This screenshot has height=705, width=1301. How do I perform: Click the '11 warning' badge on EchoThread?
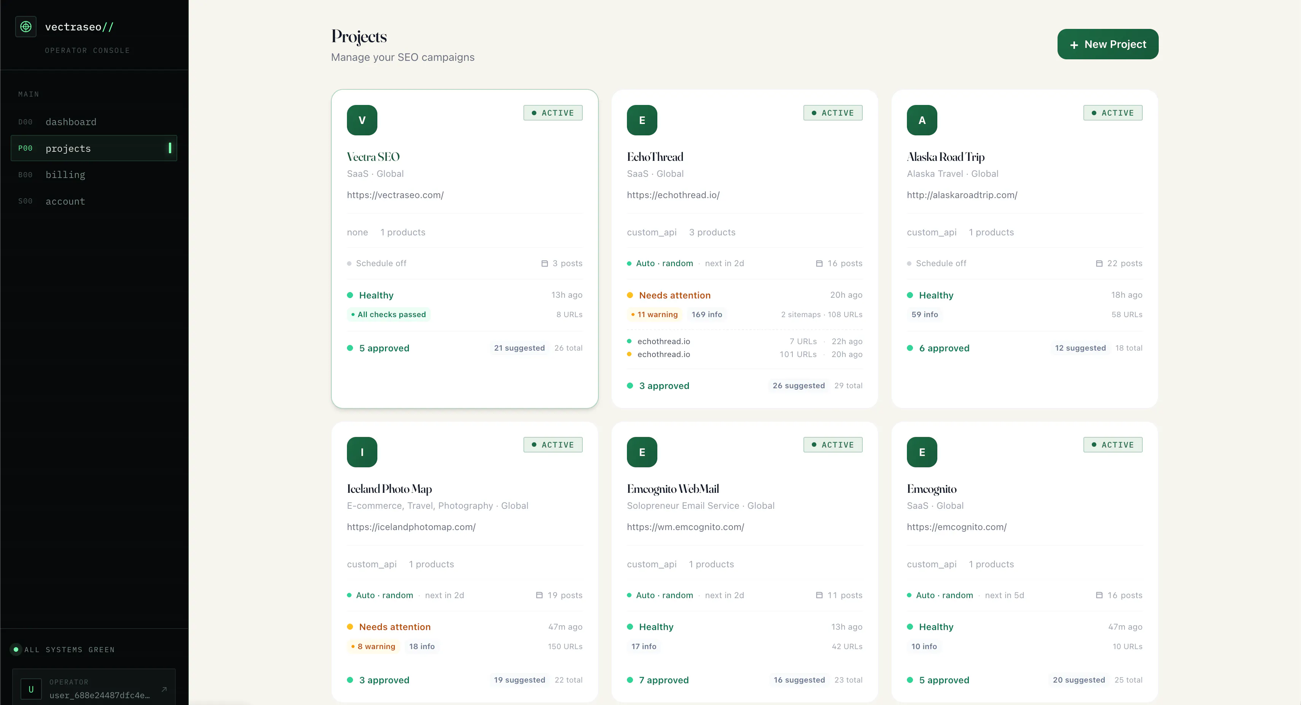pyautogui.click(x=655, y=314)
